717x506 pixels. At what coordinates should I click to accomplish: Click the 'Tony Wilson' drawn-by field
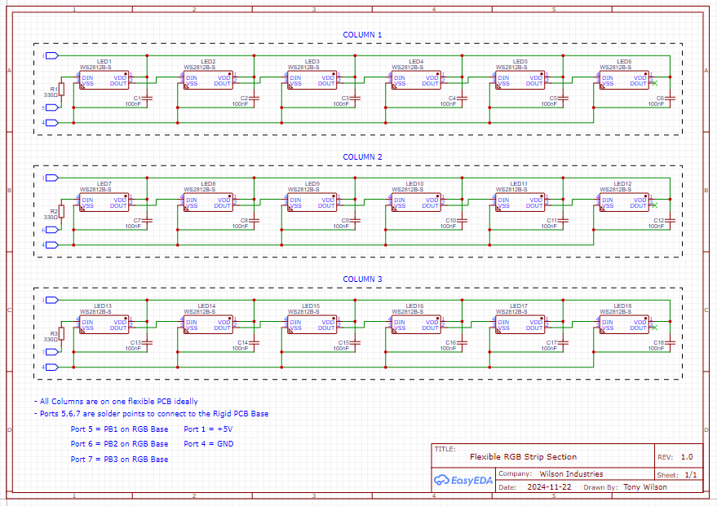644,486
